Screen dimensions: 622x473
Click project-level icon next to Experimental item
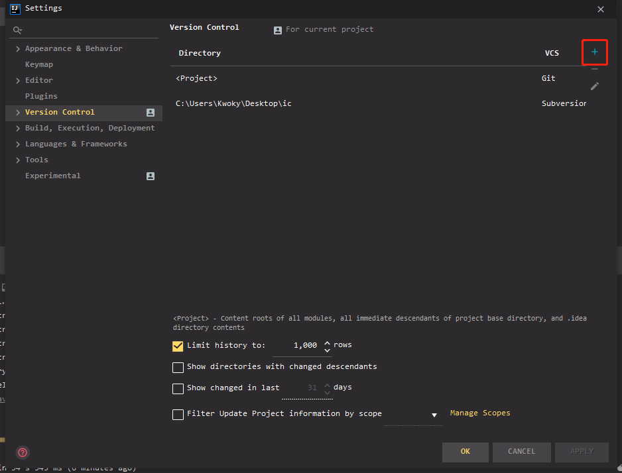coord(151,176)
